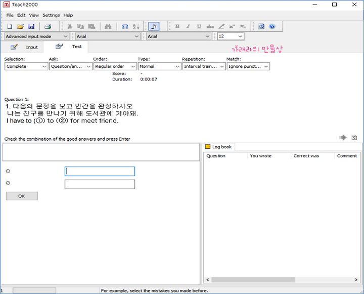Click the Find binoculars icon
The image size is (364, 294).
(x=108, y=26)
